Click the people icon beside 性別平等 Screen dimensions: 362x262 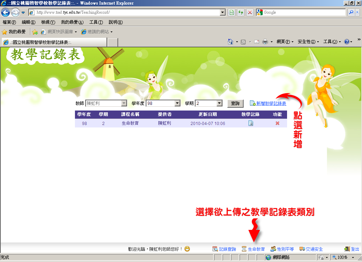273,249
